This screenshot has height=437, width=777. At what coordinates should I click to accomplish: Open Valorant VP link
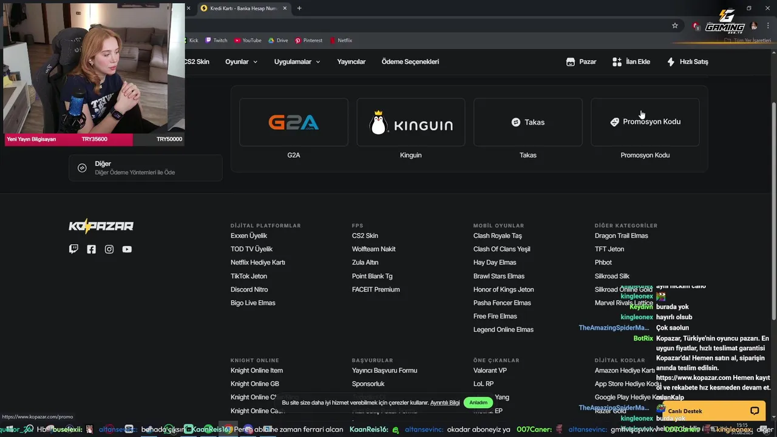point(490,370)
